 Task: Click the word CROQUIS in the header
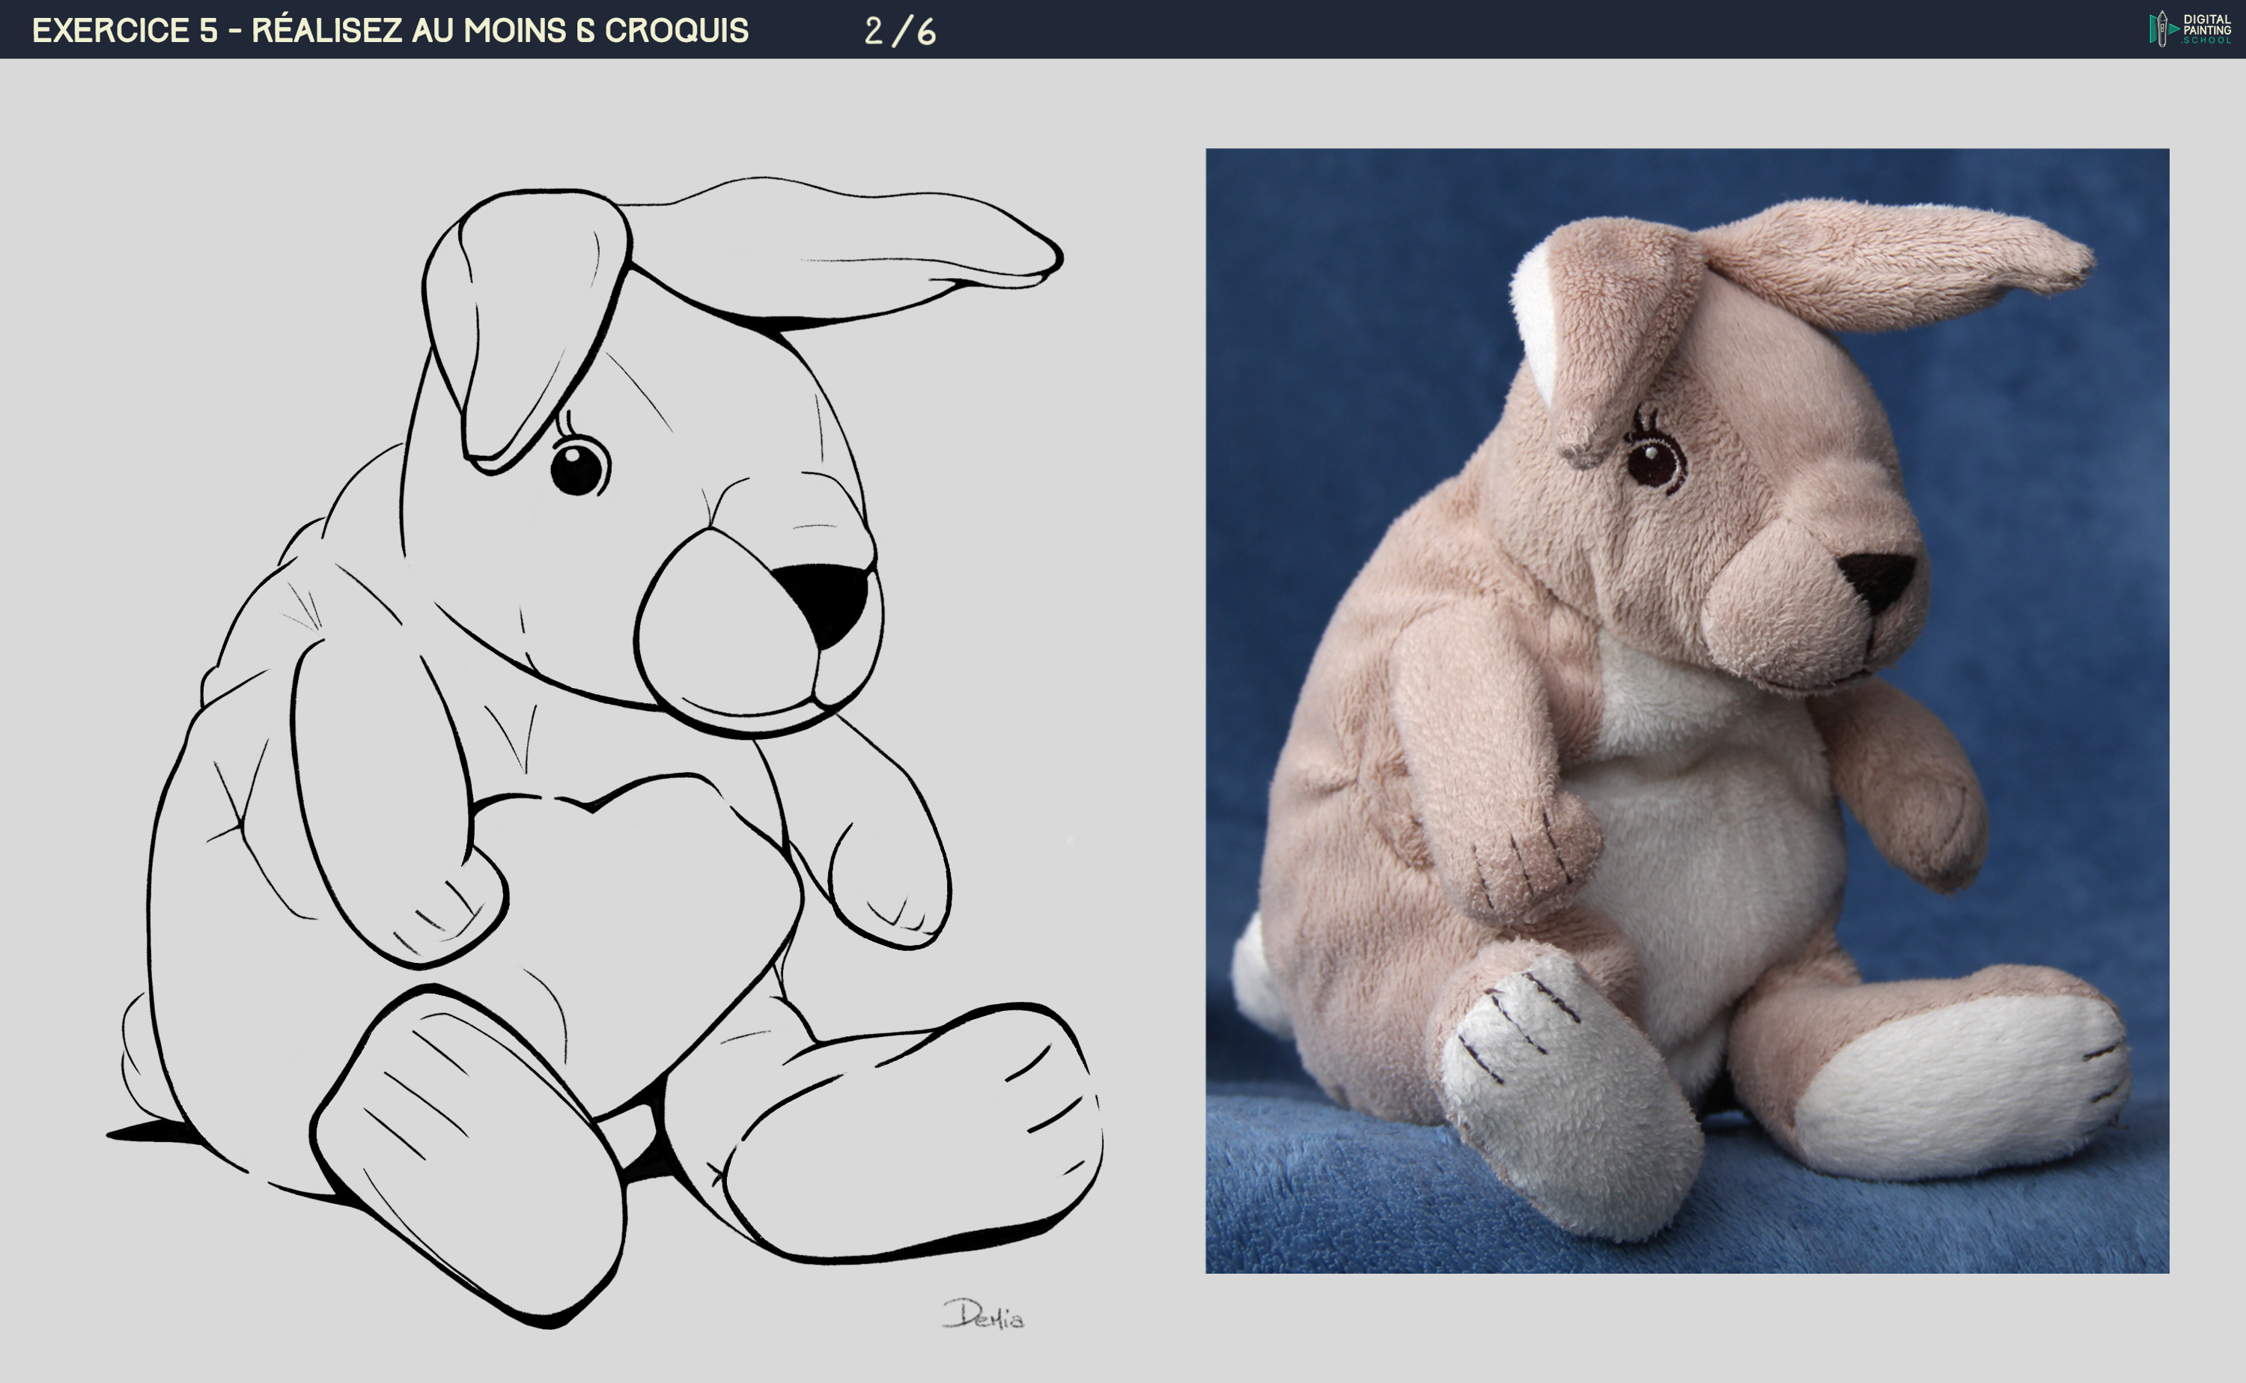point(676,30)
